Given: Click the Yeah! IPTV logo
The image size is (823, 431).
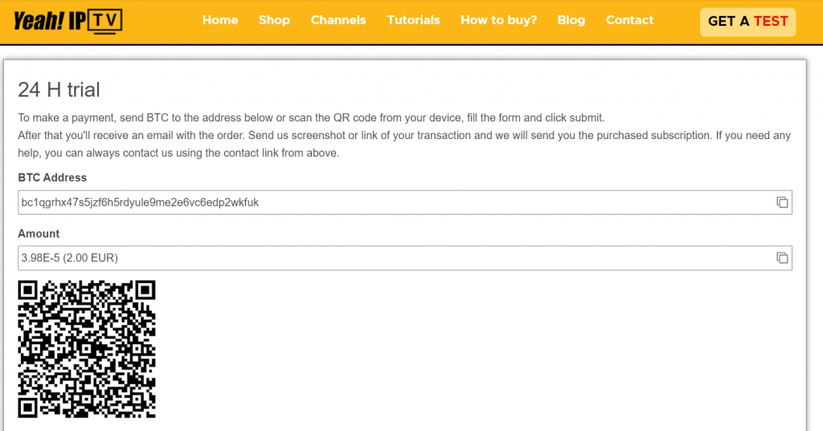Looking at the screenshot, I should pos(68,22).
